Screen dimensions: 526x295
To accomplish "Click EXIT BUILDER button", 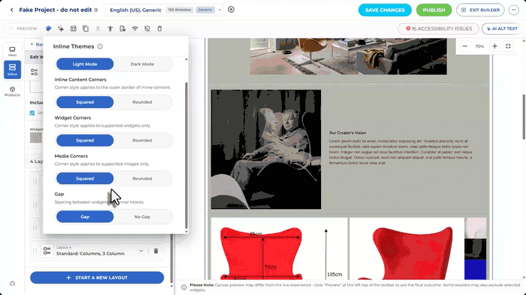I will point(480,10).
